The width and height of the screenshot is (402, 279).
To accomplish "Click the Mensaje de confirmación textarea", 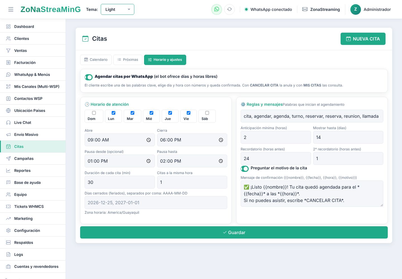I will tap(312, 194).
